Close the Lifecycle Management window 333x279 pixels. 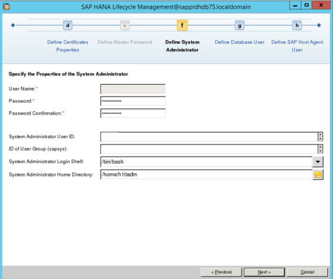321,5
